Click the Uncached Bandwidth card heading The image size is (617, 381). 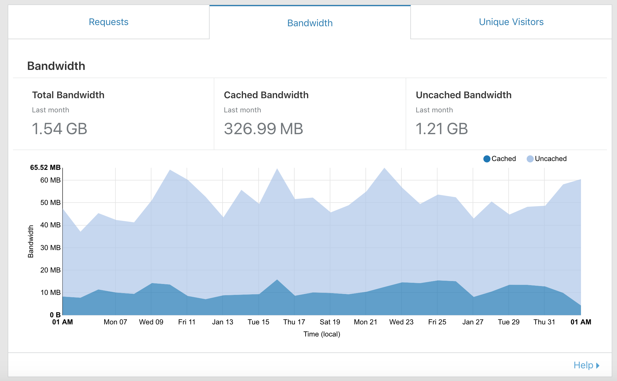(x=463, y=95)
